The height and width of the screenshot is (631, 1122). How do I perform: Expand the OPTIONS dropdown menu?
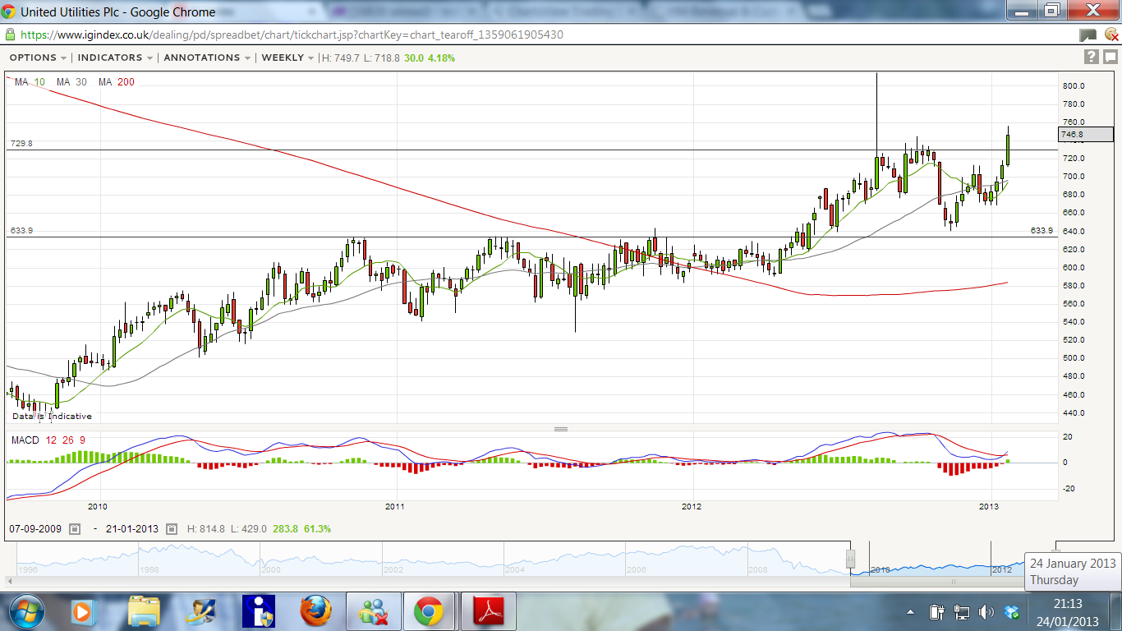pos(38,58)
